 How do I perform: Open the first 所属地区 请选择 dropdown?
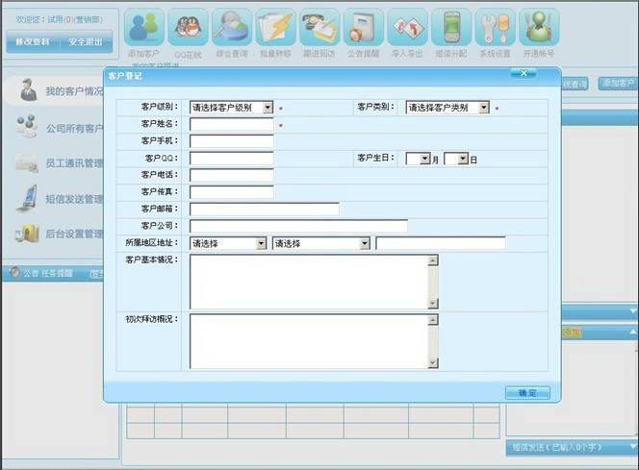[228, 243]
